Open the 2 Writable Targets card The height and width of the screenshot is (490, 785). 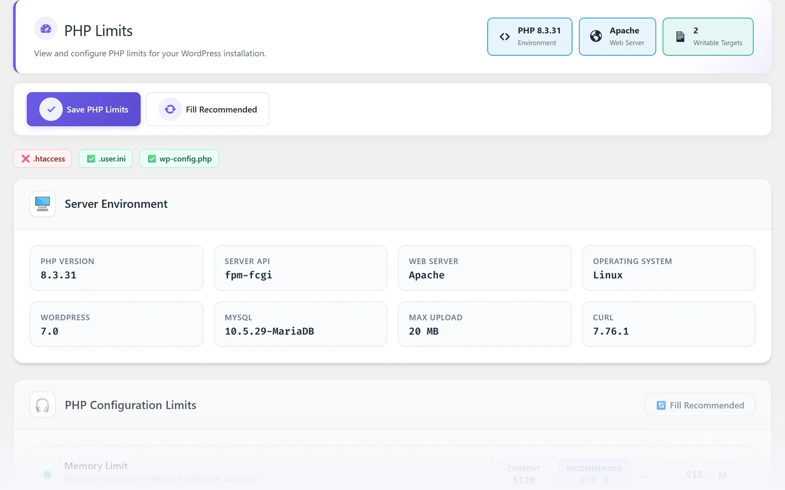coord(708,37)
